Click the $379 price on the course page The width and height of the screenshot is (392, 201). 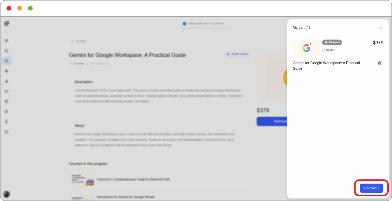tap(263, 110)
